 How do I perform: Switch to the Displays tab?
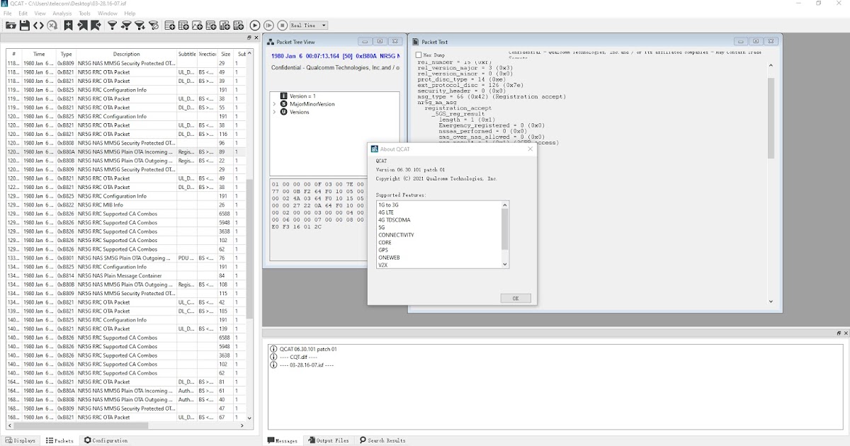tap(21, 440)
